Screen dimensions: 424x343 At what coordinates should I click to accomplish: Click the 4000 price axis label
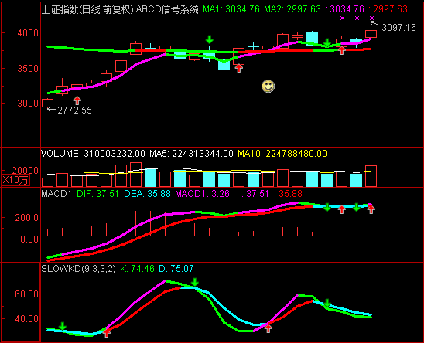click(x=28, y=33)
